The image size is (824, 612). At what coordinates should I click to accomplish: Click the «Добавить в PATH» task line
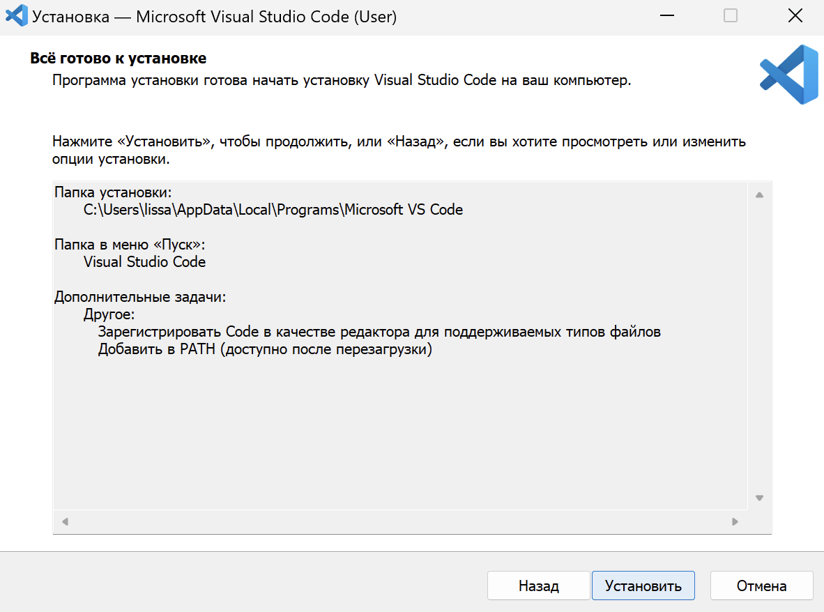265,349
